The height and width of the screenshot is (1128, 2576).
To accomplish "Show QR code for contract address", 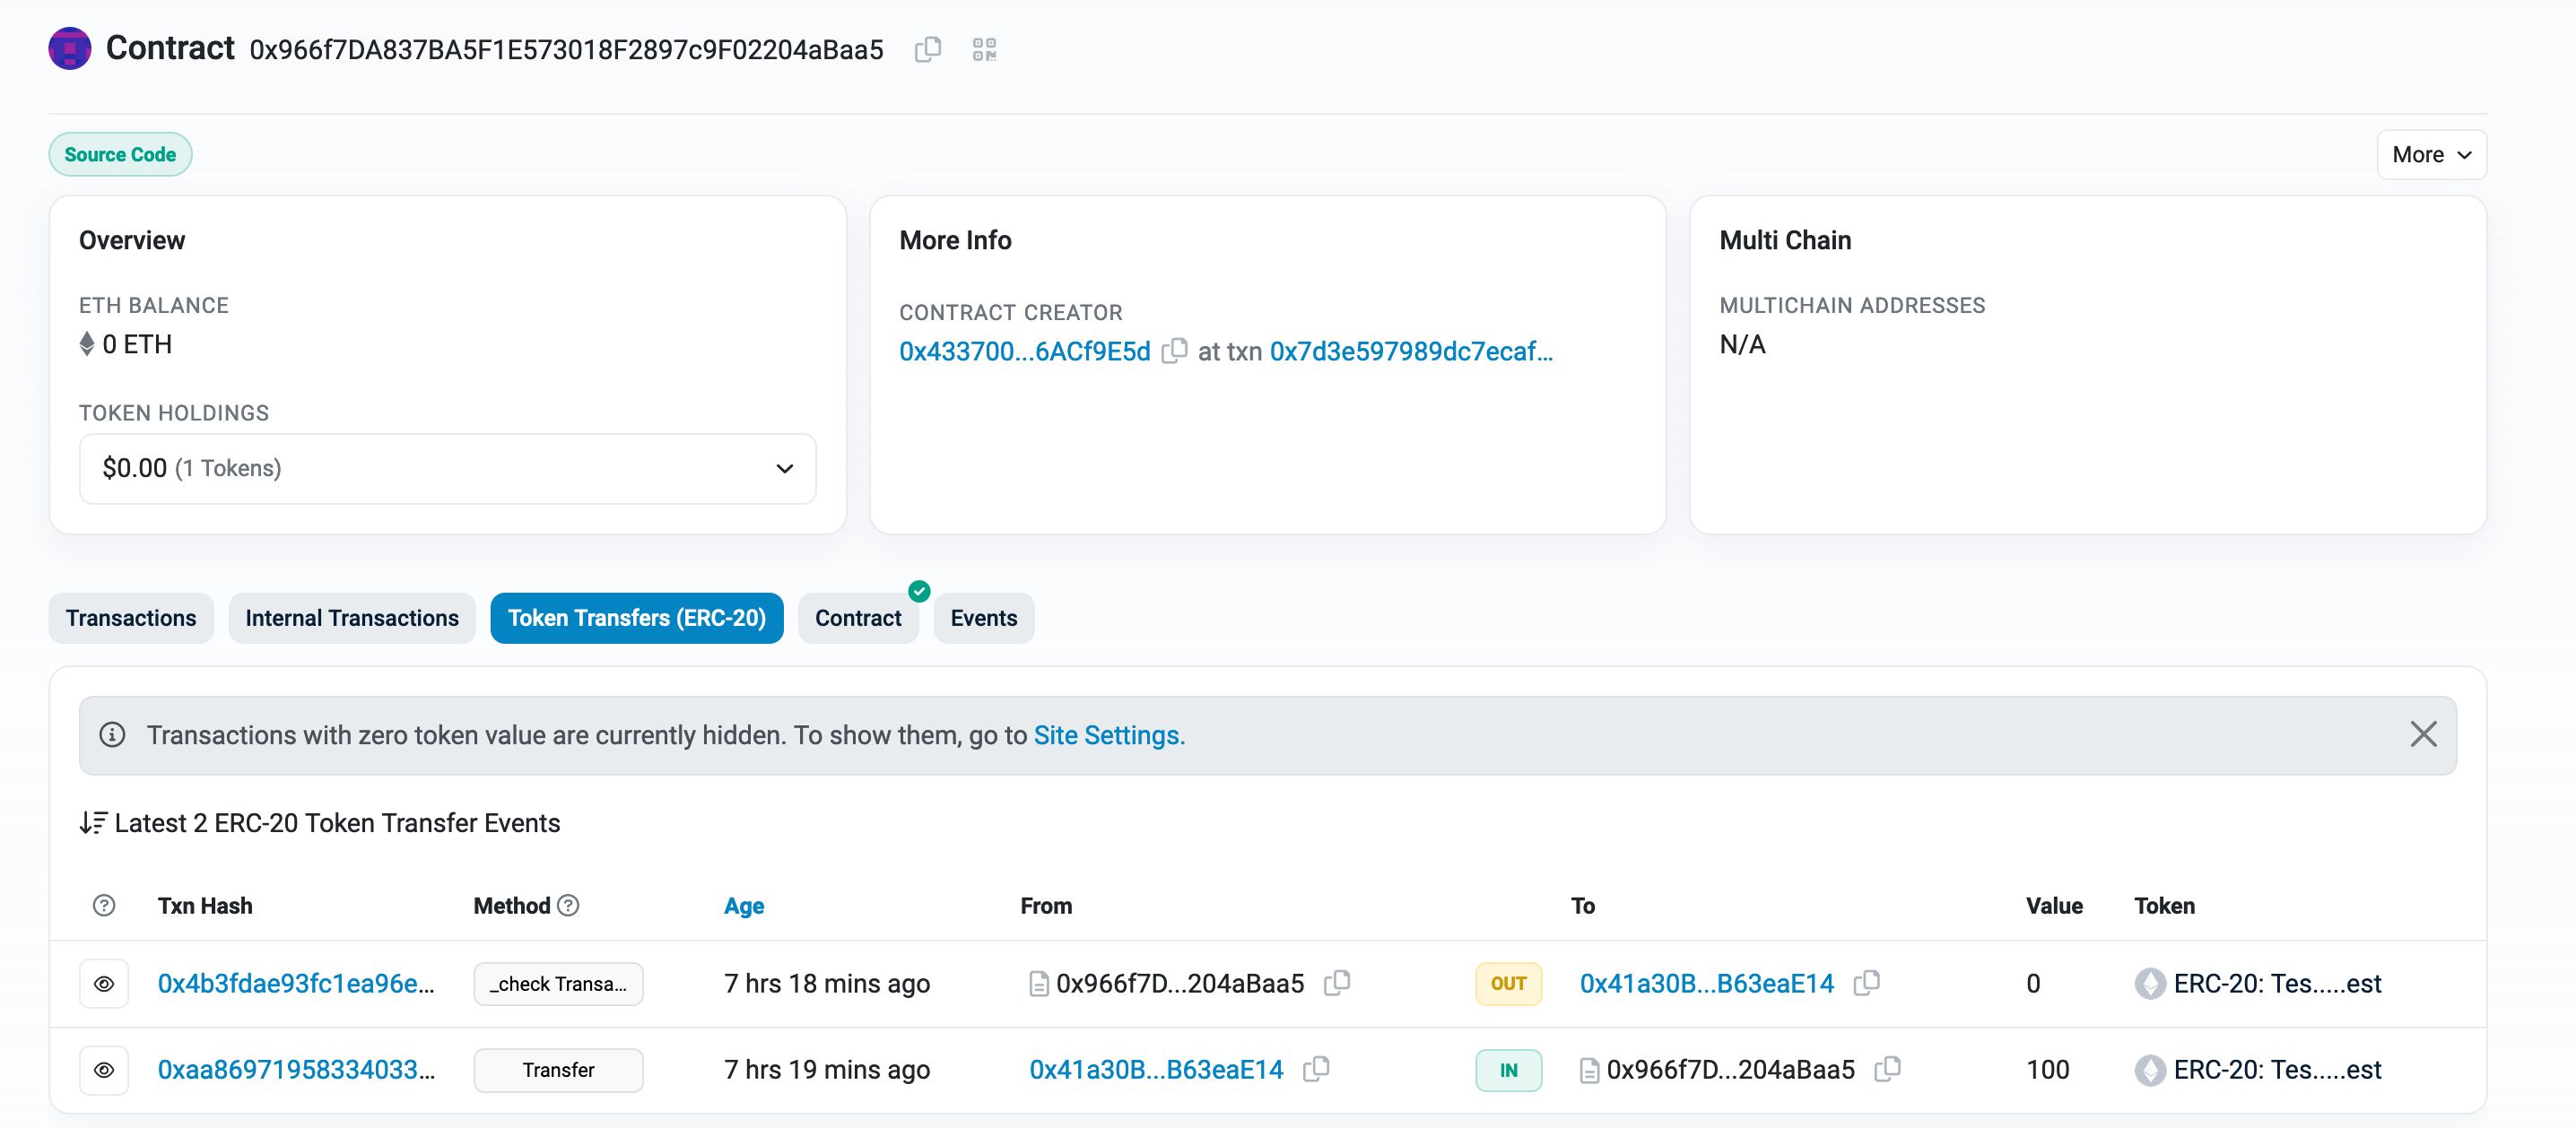I will 985,49.
